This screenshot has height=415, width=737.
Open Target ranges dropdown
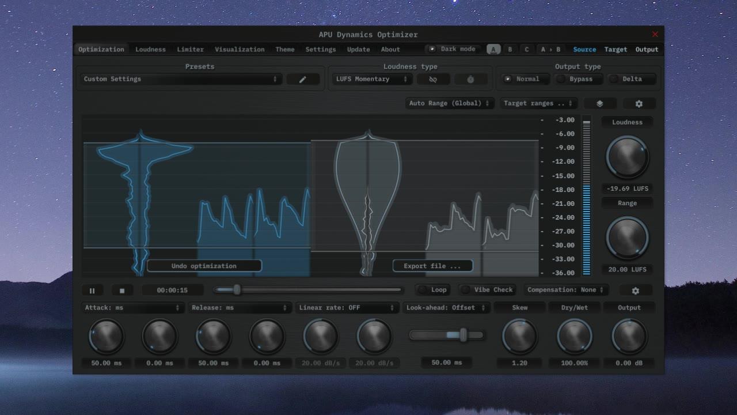point(538,104)
